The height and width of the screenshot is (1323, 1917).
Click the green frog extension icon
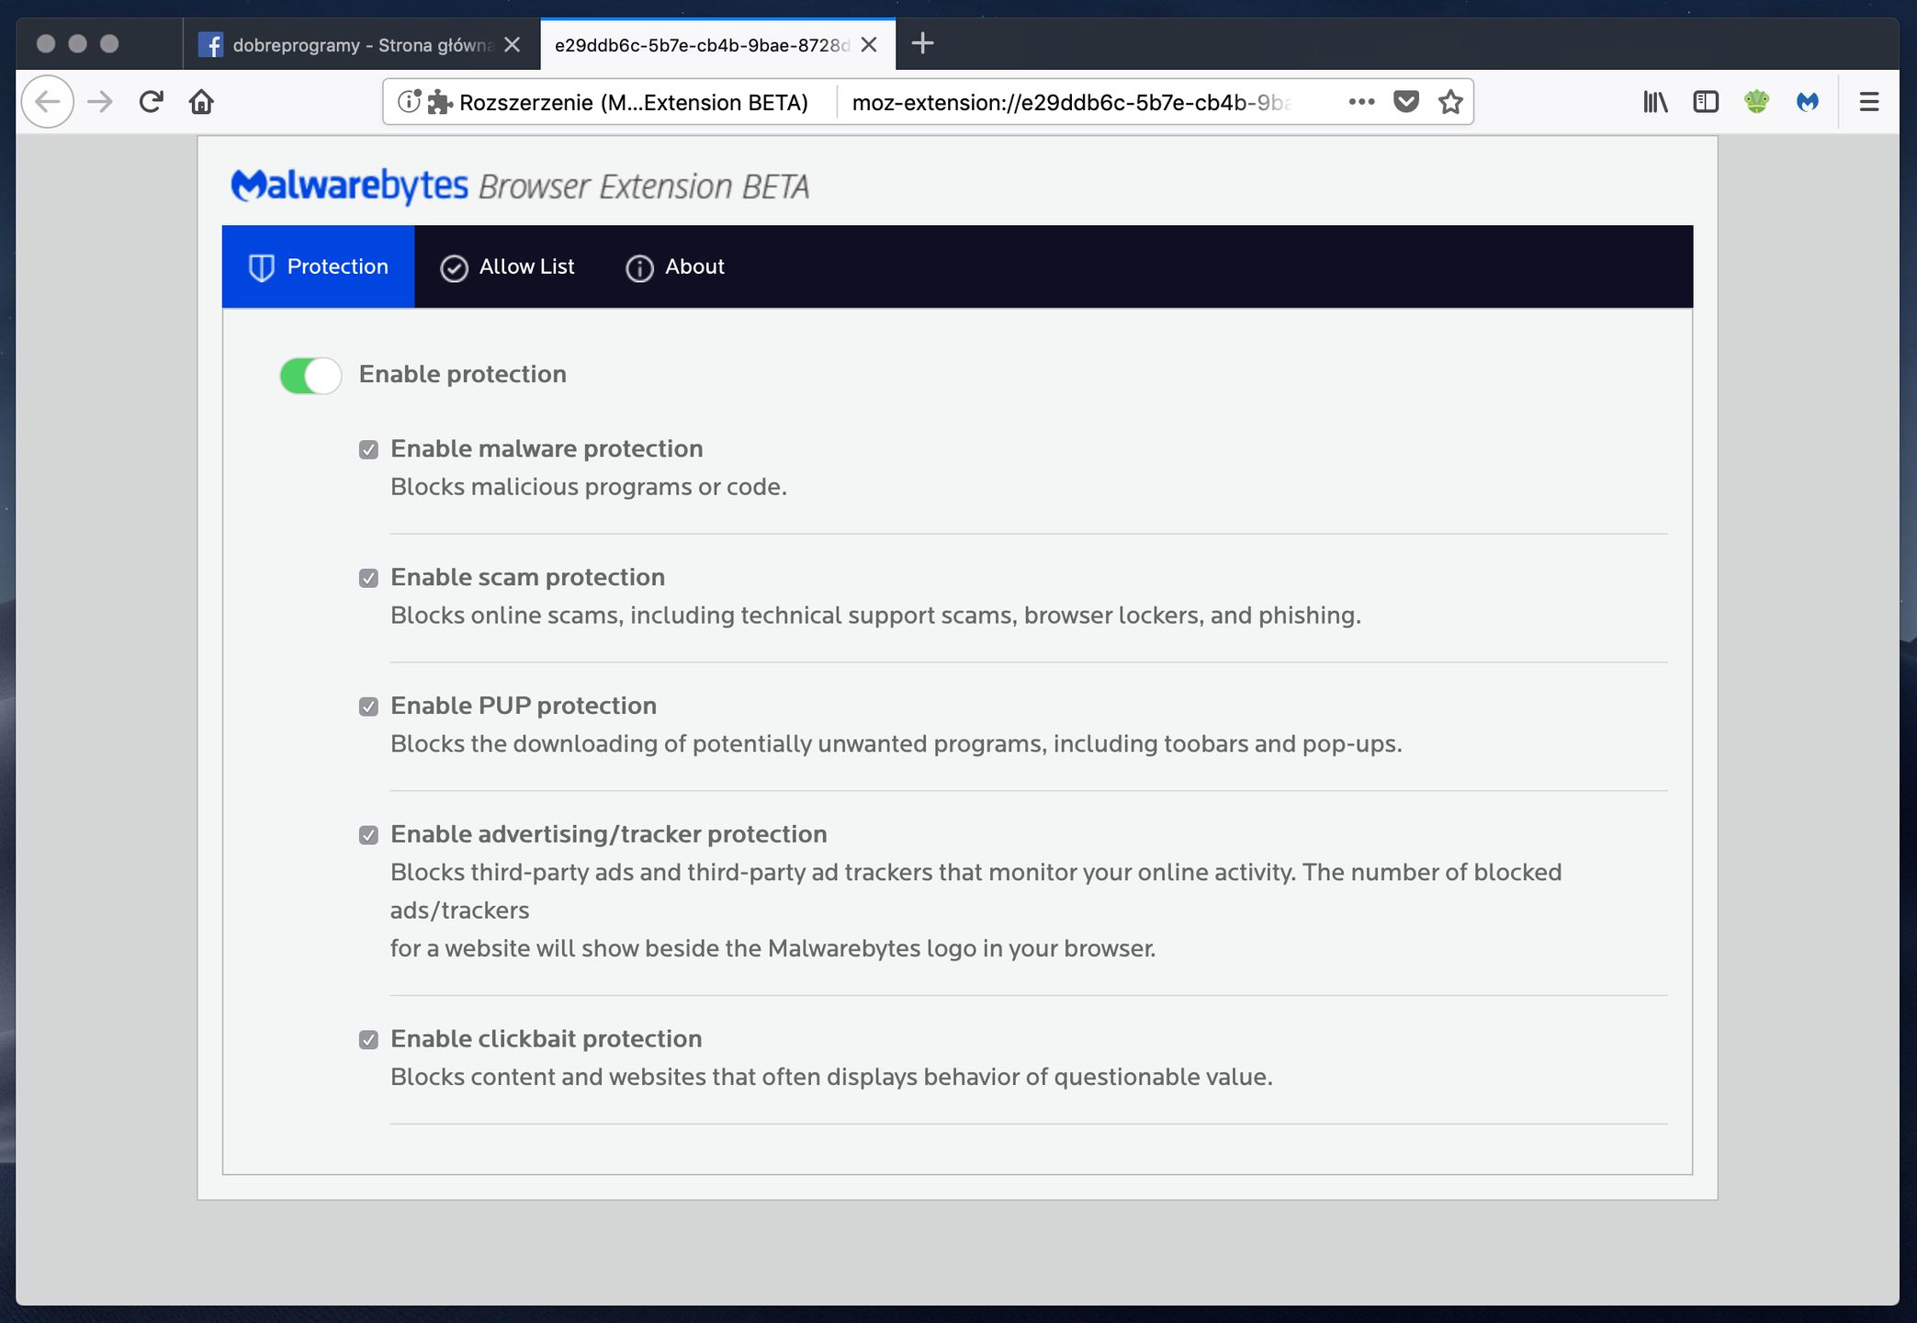click(1755, 102)
